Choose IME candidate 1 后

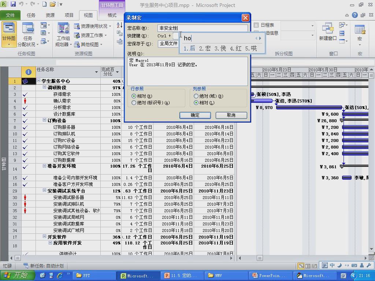click(x=189, y=49)
